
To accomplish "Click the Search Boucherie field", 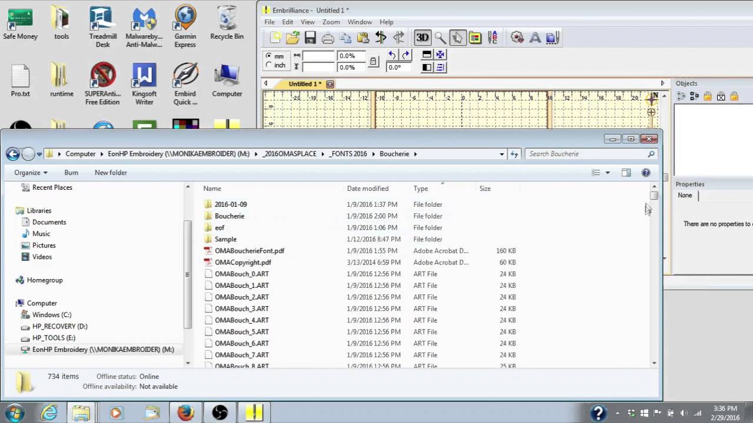I will 590,154.
